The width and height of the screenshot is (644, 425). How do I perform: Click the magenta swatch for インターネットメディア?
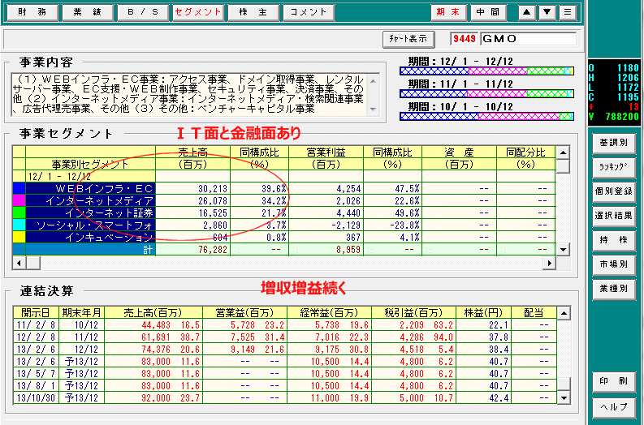point(19,200)
